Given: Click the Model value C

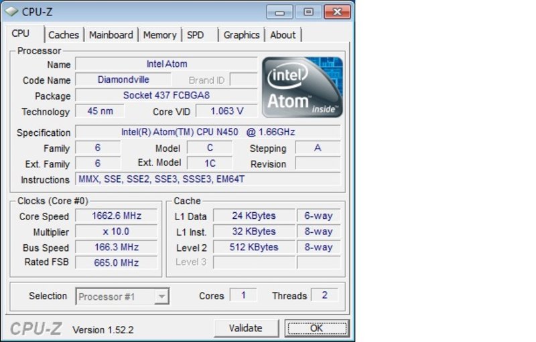Looking at the screenshot, I should 210,148.
